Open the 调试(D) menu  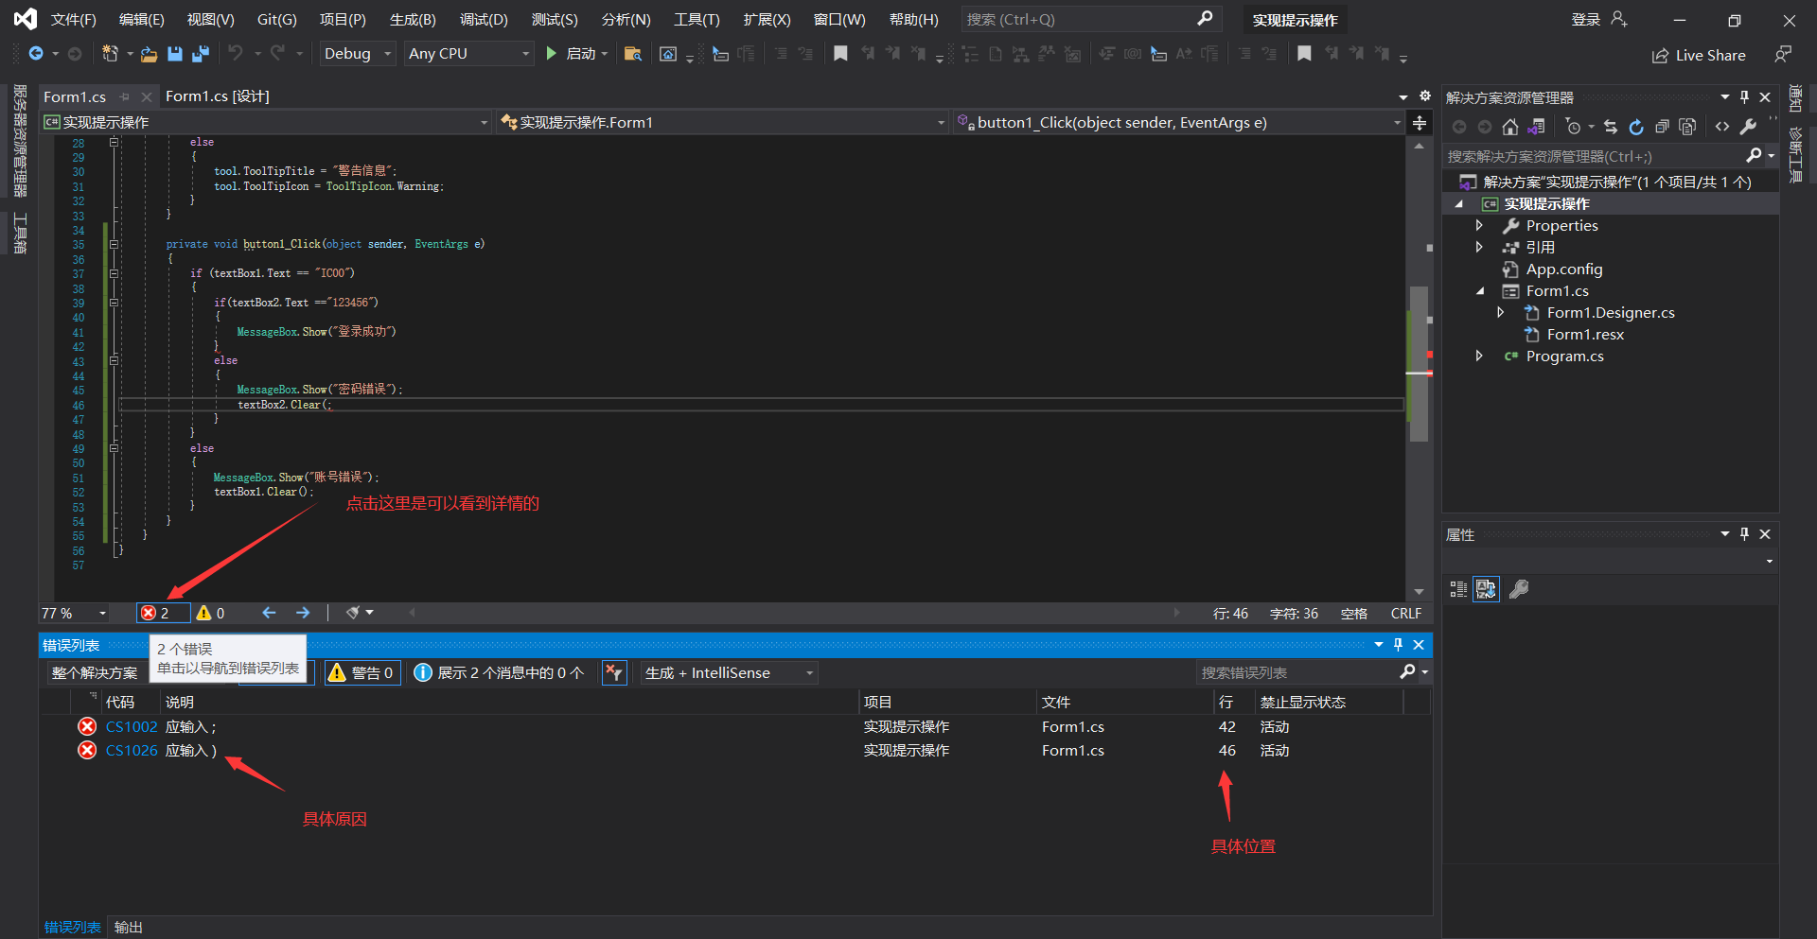[483, 20]
